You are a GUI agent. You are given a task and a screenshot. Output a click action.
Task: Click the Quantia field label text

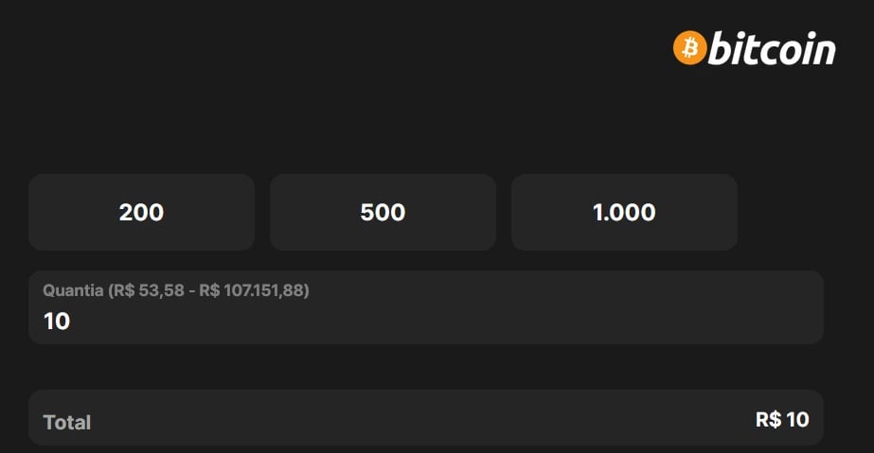[x=73, y=290]
